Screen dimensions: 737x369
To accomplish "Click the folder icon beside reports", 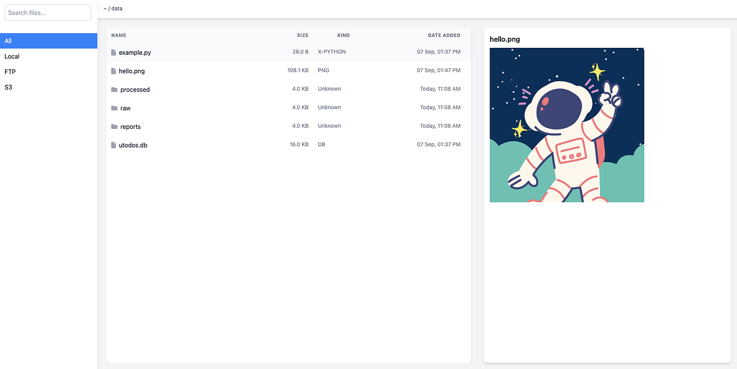I will (x=113, y=126).
